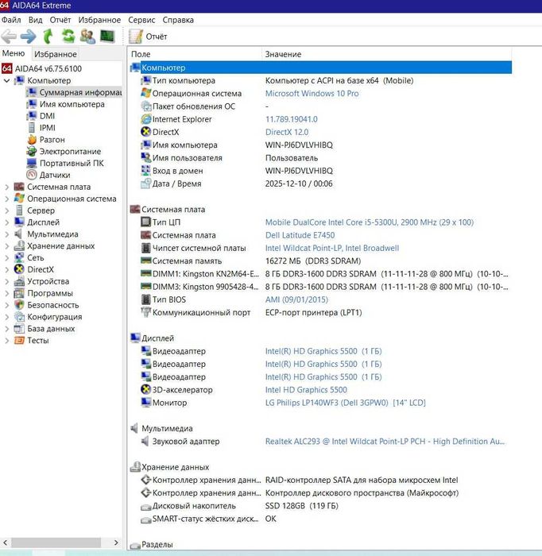
Task: Expand the Сеть tree node
Action: pyautogui.click(x=6, y=258)
